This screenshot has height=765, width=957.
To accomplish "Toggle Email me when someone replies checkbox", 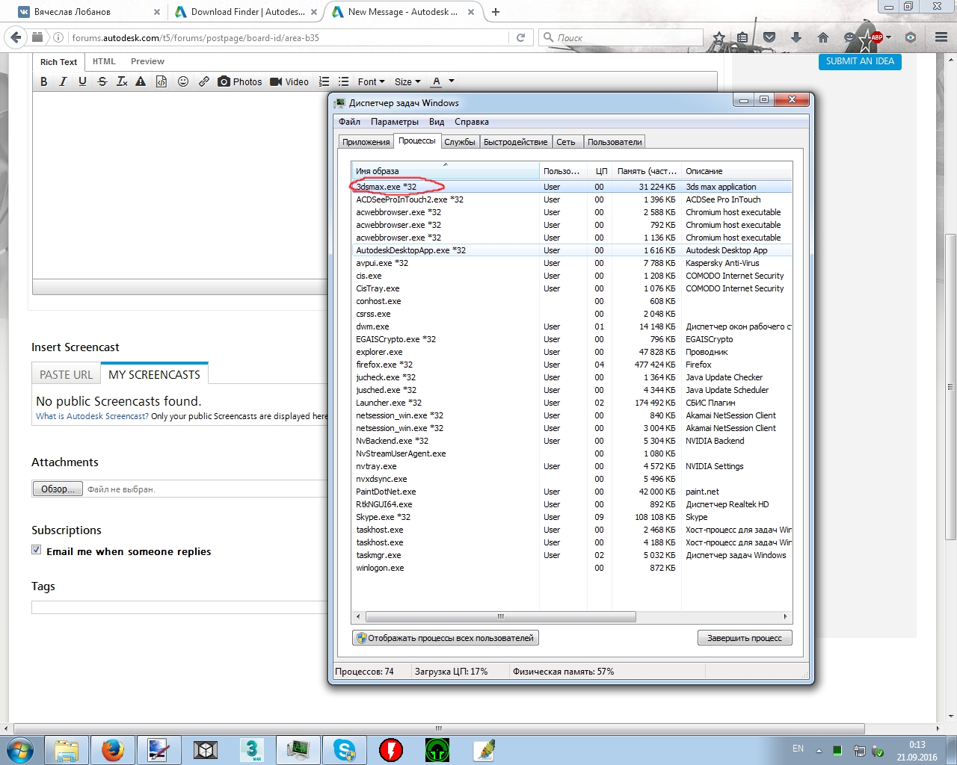I will tap(36, 550).
